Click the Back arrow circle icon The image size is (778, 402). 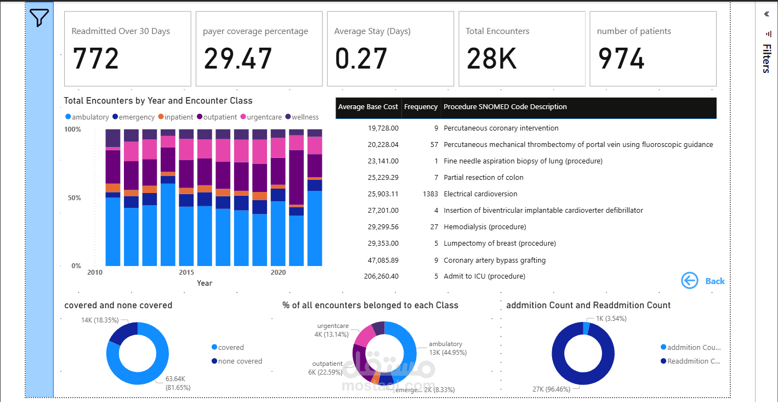pyautogui.click(x=689, y=281)
